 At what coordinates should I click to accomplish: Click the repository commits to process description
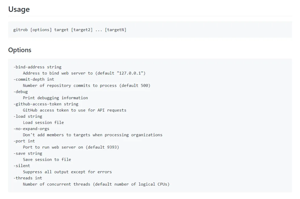pos(86,86)
